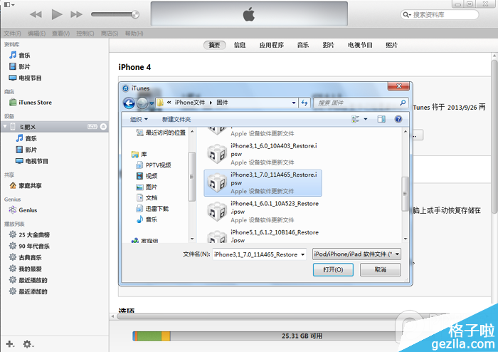Click 固件 in the address path
Image resolution: width=498 pixels, height=352 pixels.
pyautogui.click(x=222, y=103)
